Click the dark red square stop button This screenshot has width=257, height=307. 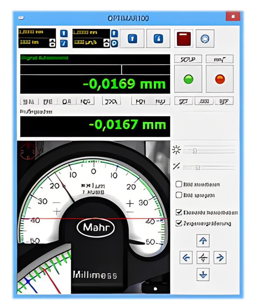pyautogui.click(x=184, y=39)
